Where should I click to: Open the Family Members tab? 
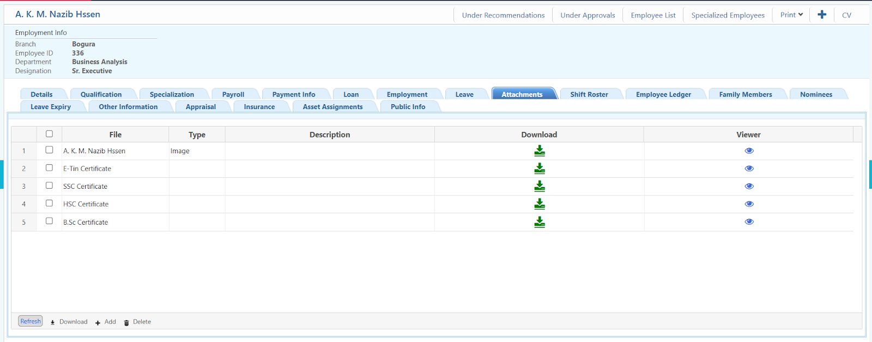746,94
